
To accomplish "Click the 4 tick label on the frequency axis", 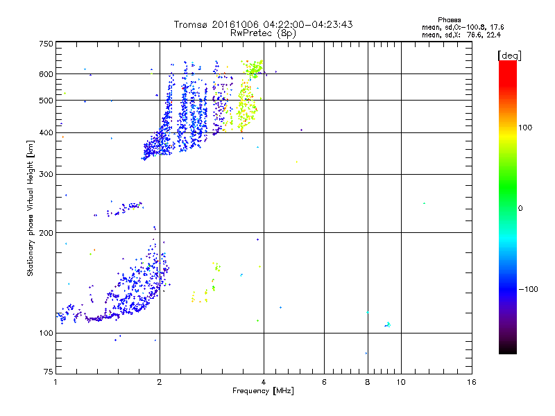I will [x=264, y=382].
